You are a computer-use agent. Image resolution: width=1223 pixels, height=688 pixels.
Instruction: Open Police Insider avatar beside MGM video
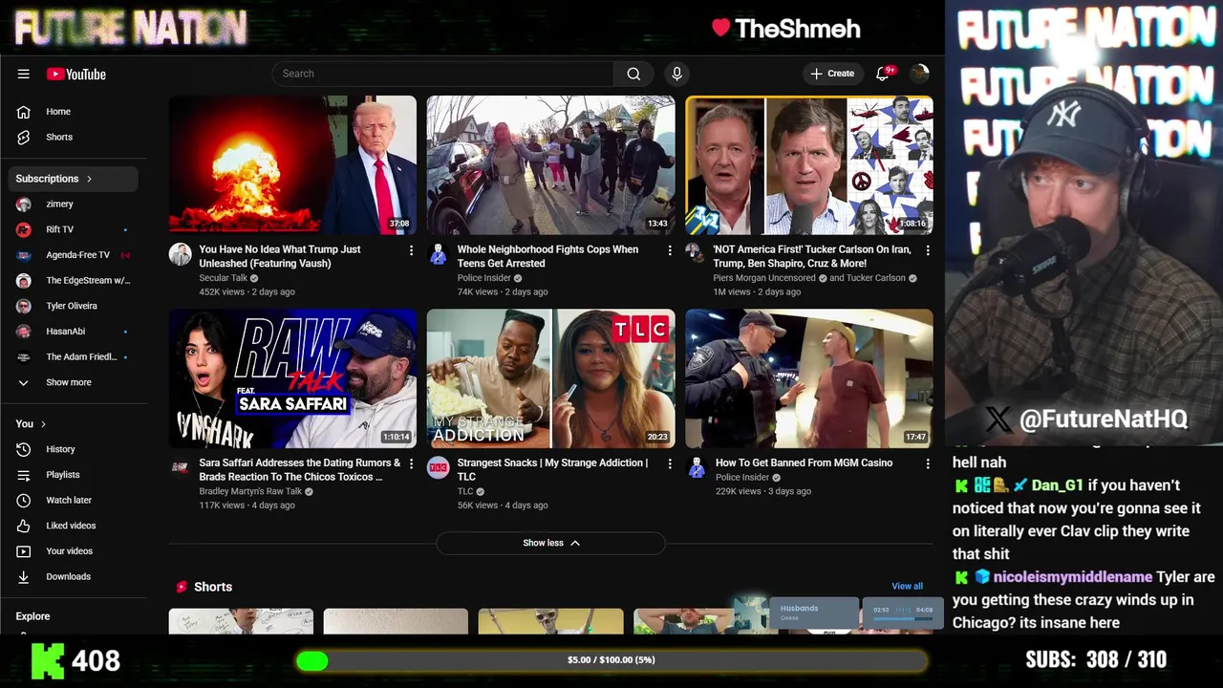697,467
